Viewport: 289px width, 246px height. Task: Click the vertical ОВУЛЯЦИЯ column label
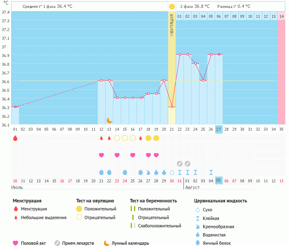(172, 25)
